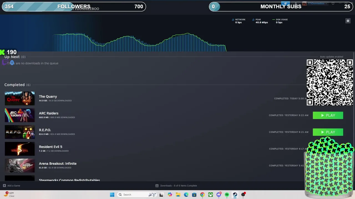Open Spotify from the taskbar
Screen dimensions: 355x199
tap(227, 195)
